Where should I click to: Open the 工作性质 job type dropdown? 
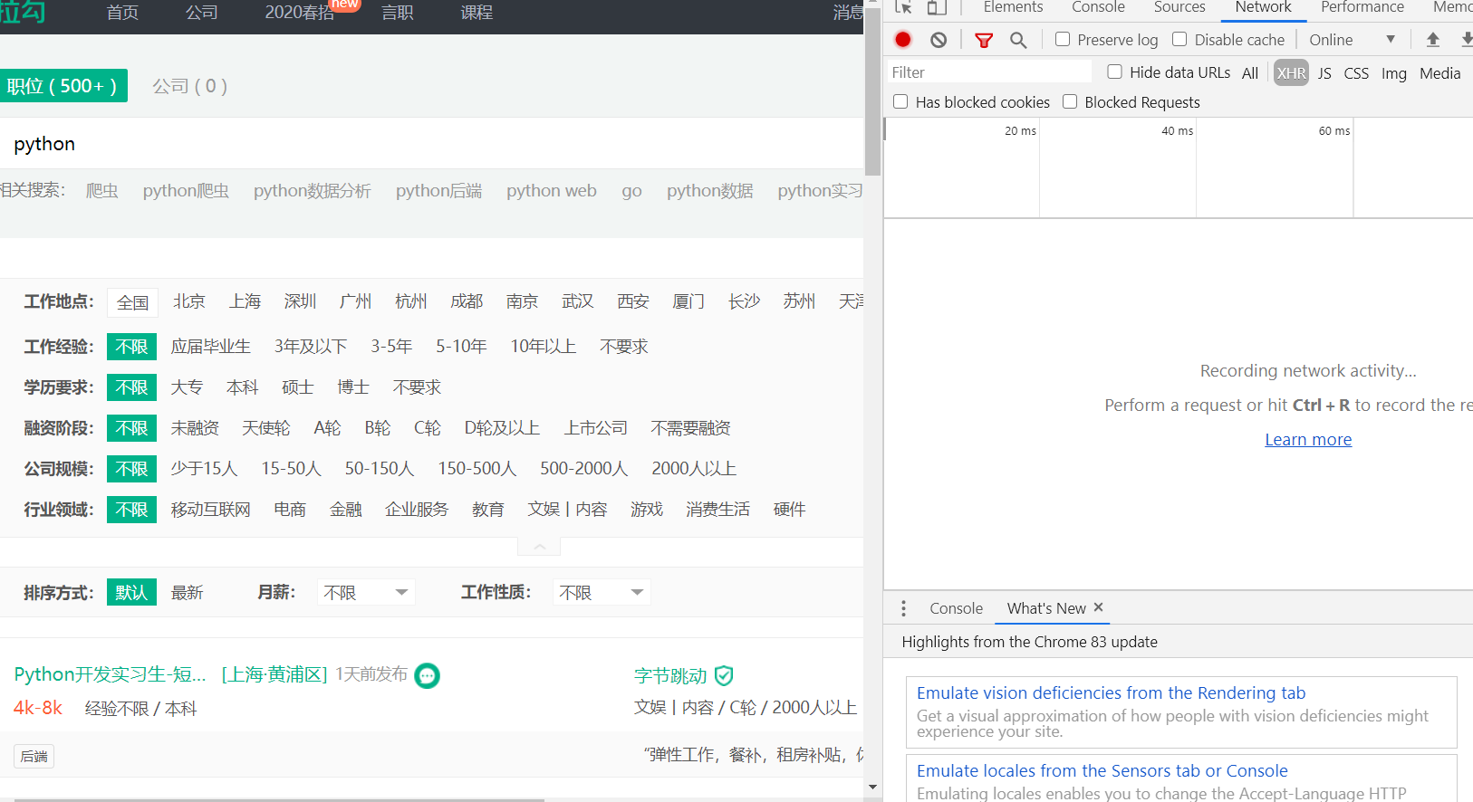[602, 592]
